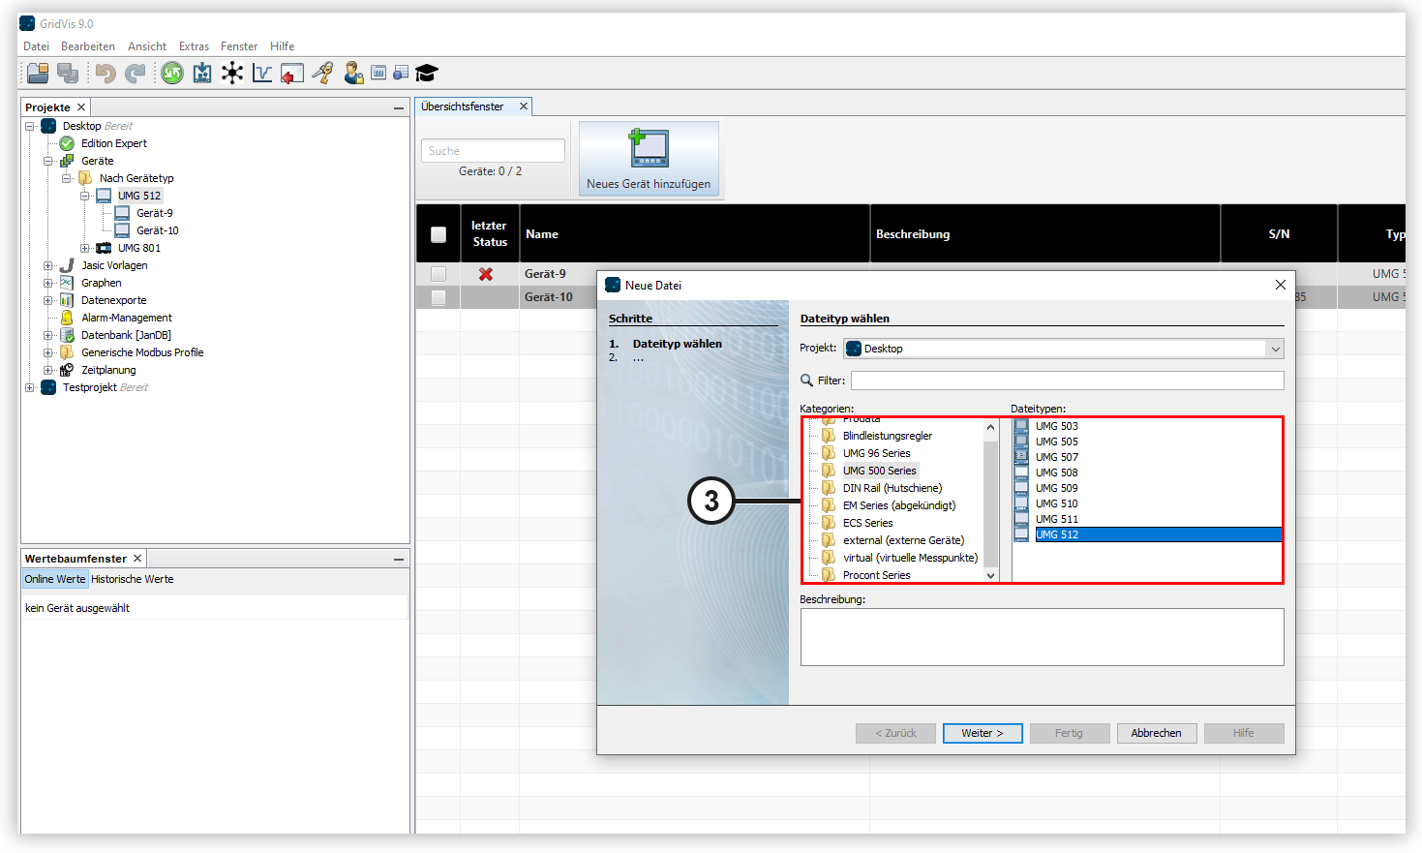This screenshot has height=853, width=1422.
Task: Click the open project folder icon
Action: click(38, 73)
